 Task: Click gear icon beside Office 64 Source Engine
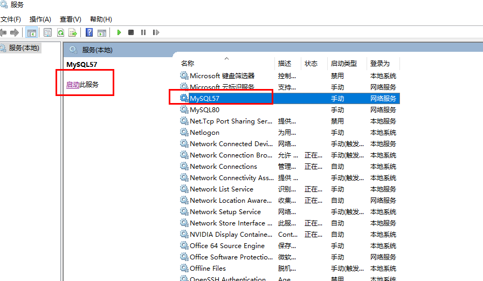click(x=184, y=245)
